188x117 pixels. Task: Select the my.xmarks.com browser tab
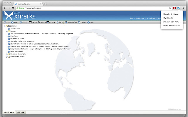click(28, 4)
